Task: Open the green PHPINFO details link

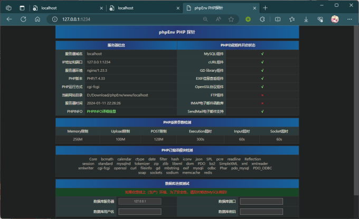Action: tap(101, 111)
